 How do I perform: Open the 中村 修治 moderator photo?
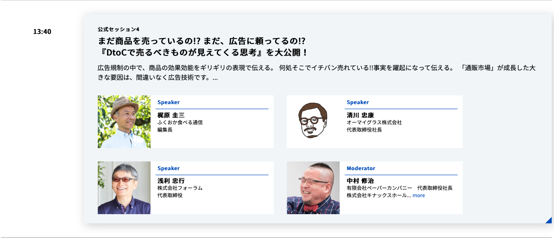[313, 188]
